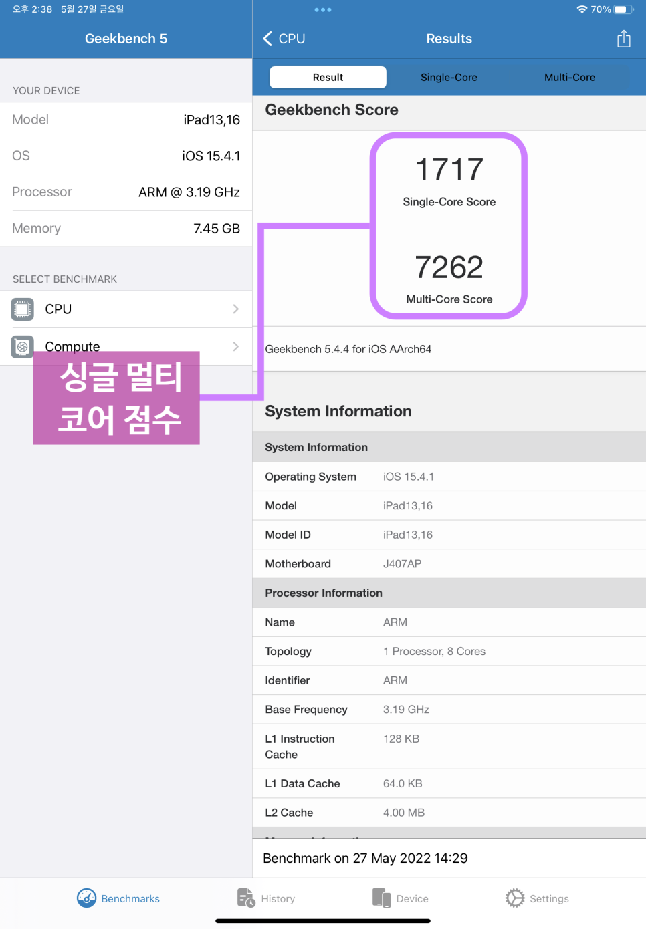Open the CPU benchmark chip icon
This screenshot has height=929, width=646.
click(x=23, y=309)
